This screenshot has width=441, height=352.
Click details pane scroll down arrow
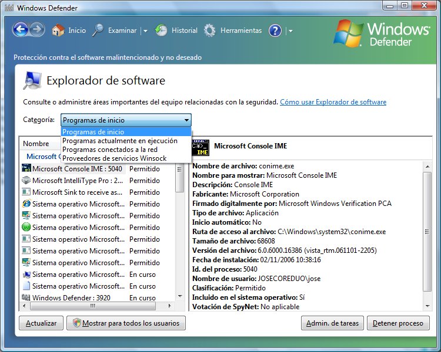427,306
